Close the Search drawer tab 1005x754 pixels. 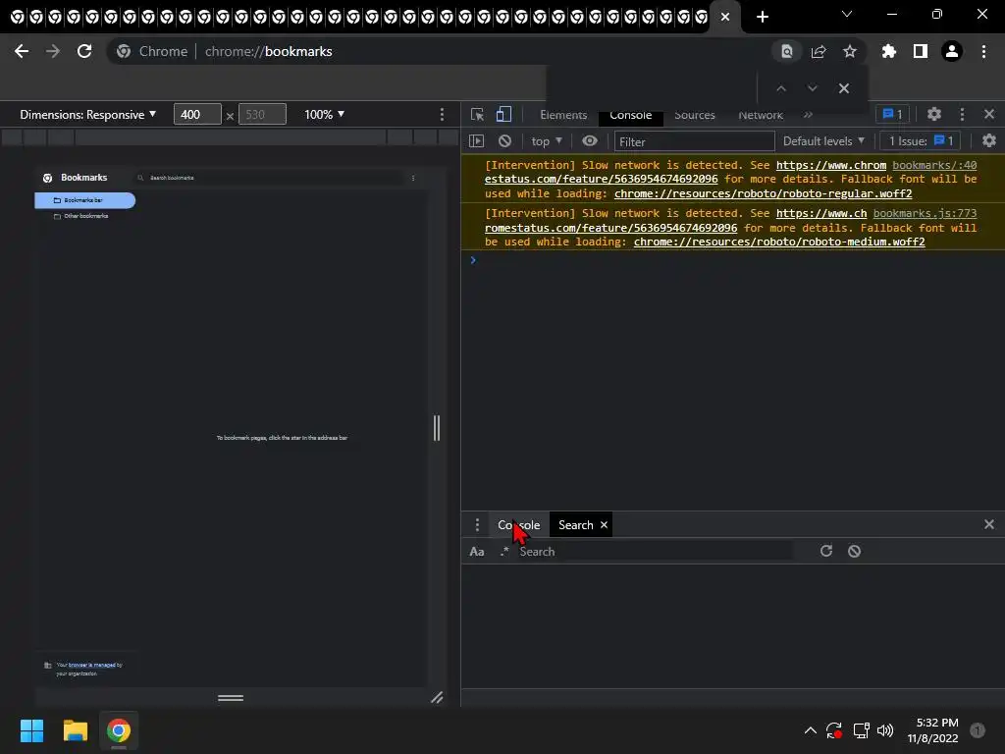coord(604,525)
